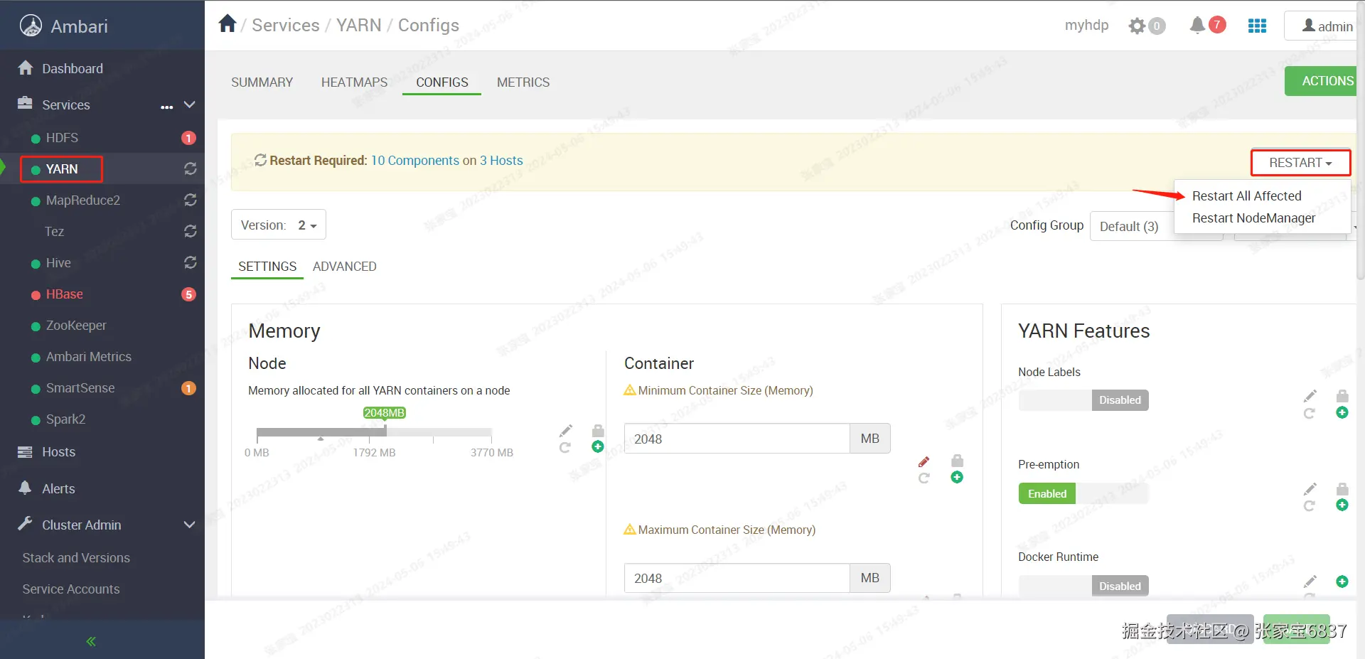The width and height of the screenshot is (1365, 659).
Task: Click green plus icon for Node Labels
Action: pyautogui.click(x=1342, y=413)
